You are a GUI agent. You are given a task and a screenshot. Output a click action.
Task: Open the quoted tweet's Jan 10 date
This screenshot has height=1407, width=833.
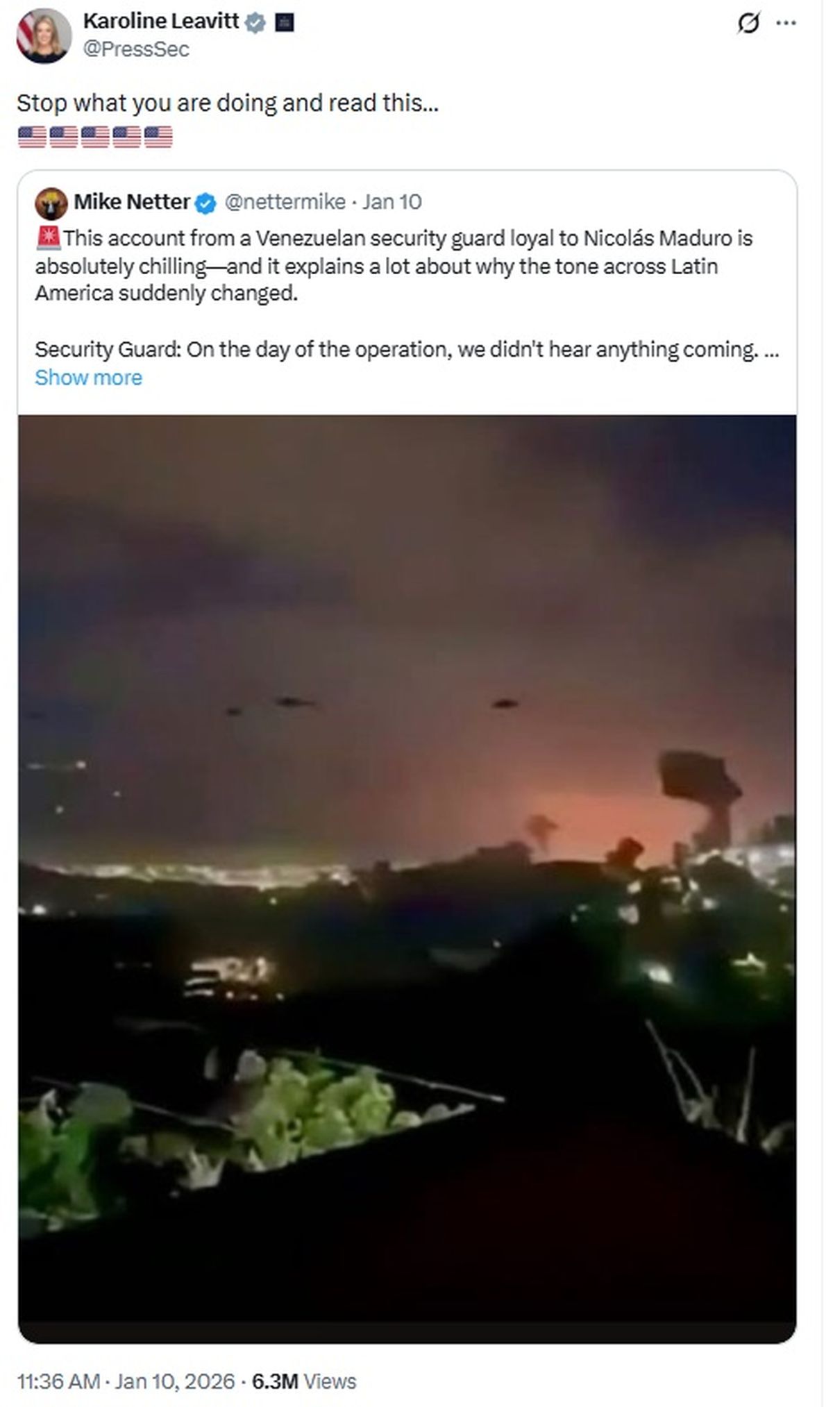pos(392,202)
